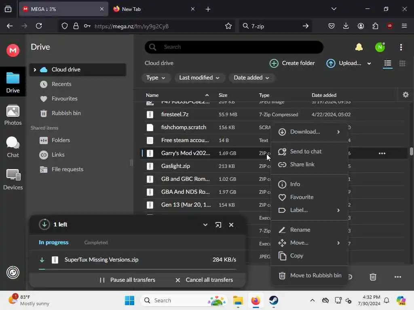The height and width of the screenshot is (310, 414).
Task: Close the transfers widget
Action: click(x=231, y=225)
